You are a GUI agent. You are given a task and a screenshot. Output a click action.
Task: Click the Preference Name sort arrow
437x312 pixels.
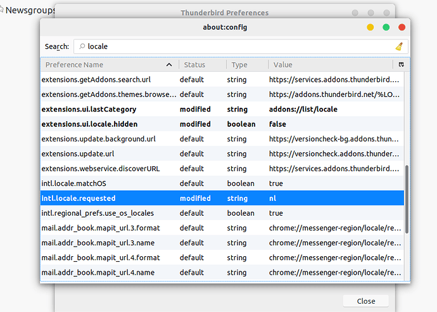click(x=169, y=65)
